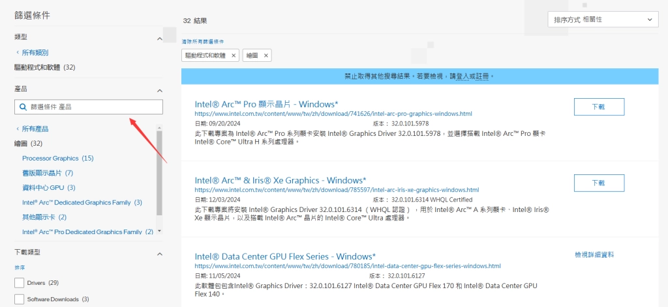Filter by Intel Arc Dedicated Graphics Family
The width and height of the screenshot is (668, 307).
[x=82, y=202]
